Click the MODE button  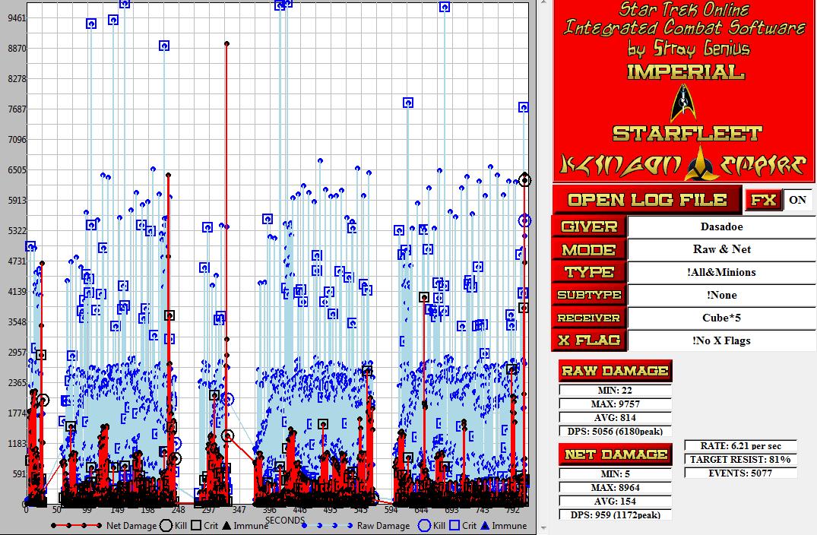click(x=589, y=249)
